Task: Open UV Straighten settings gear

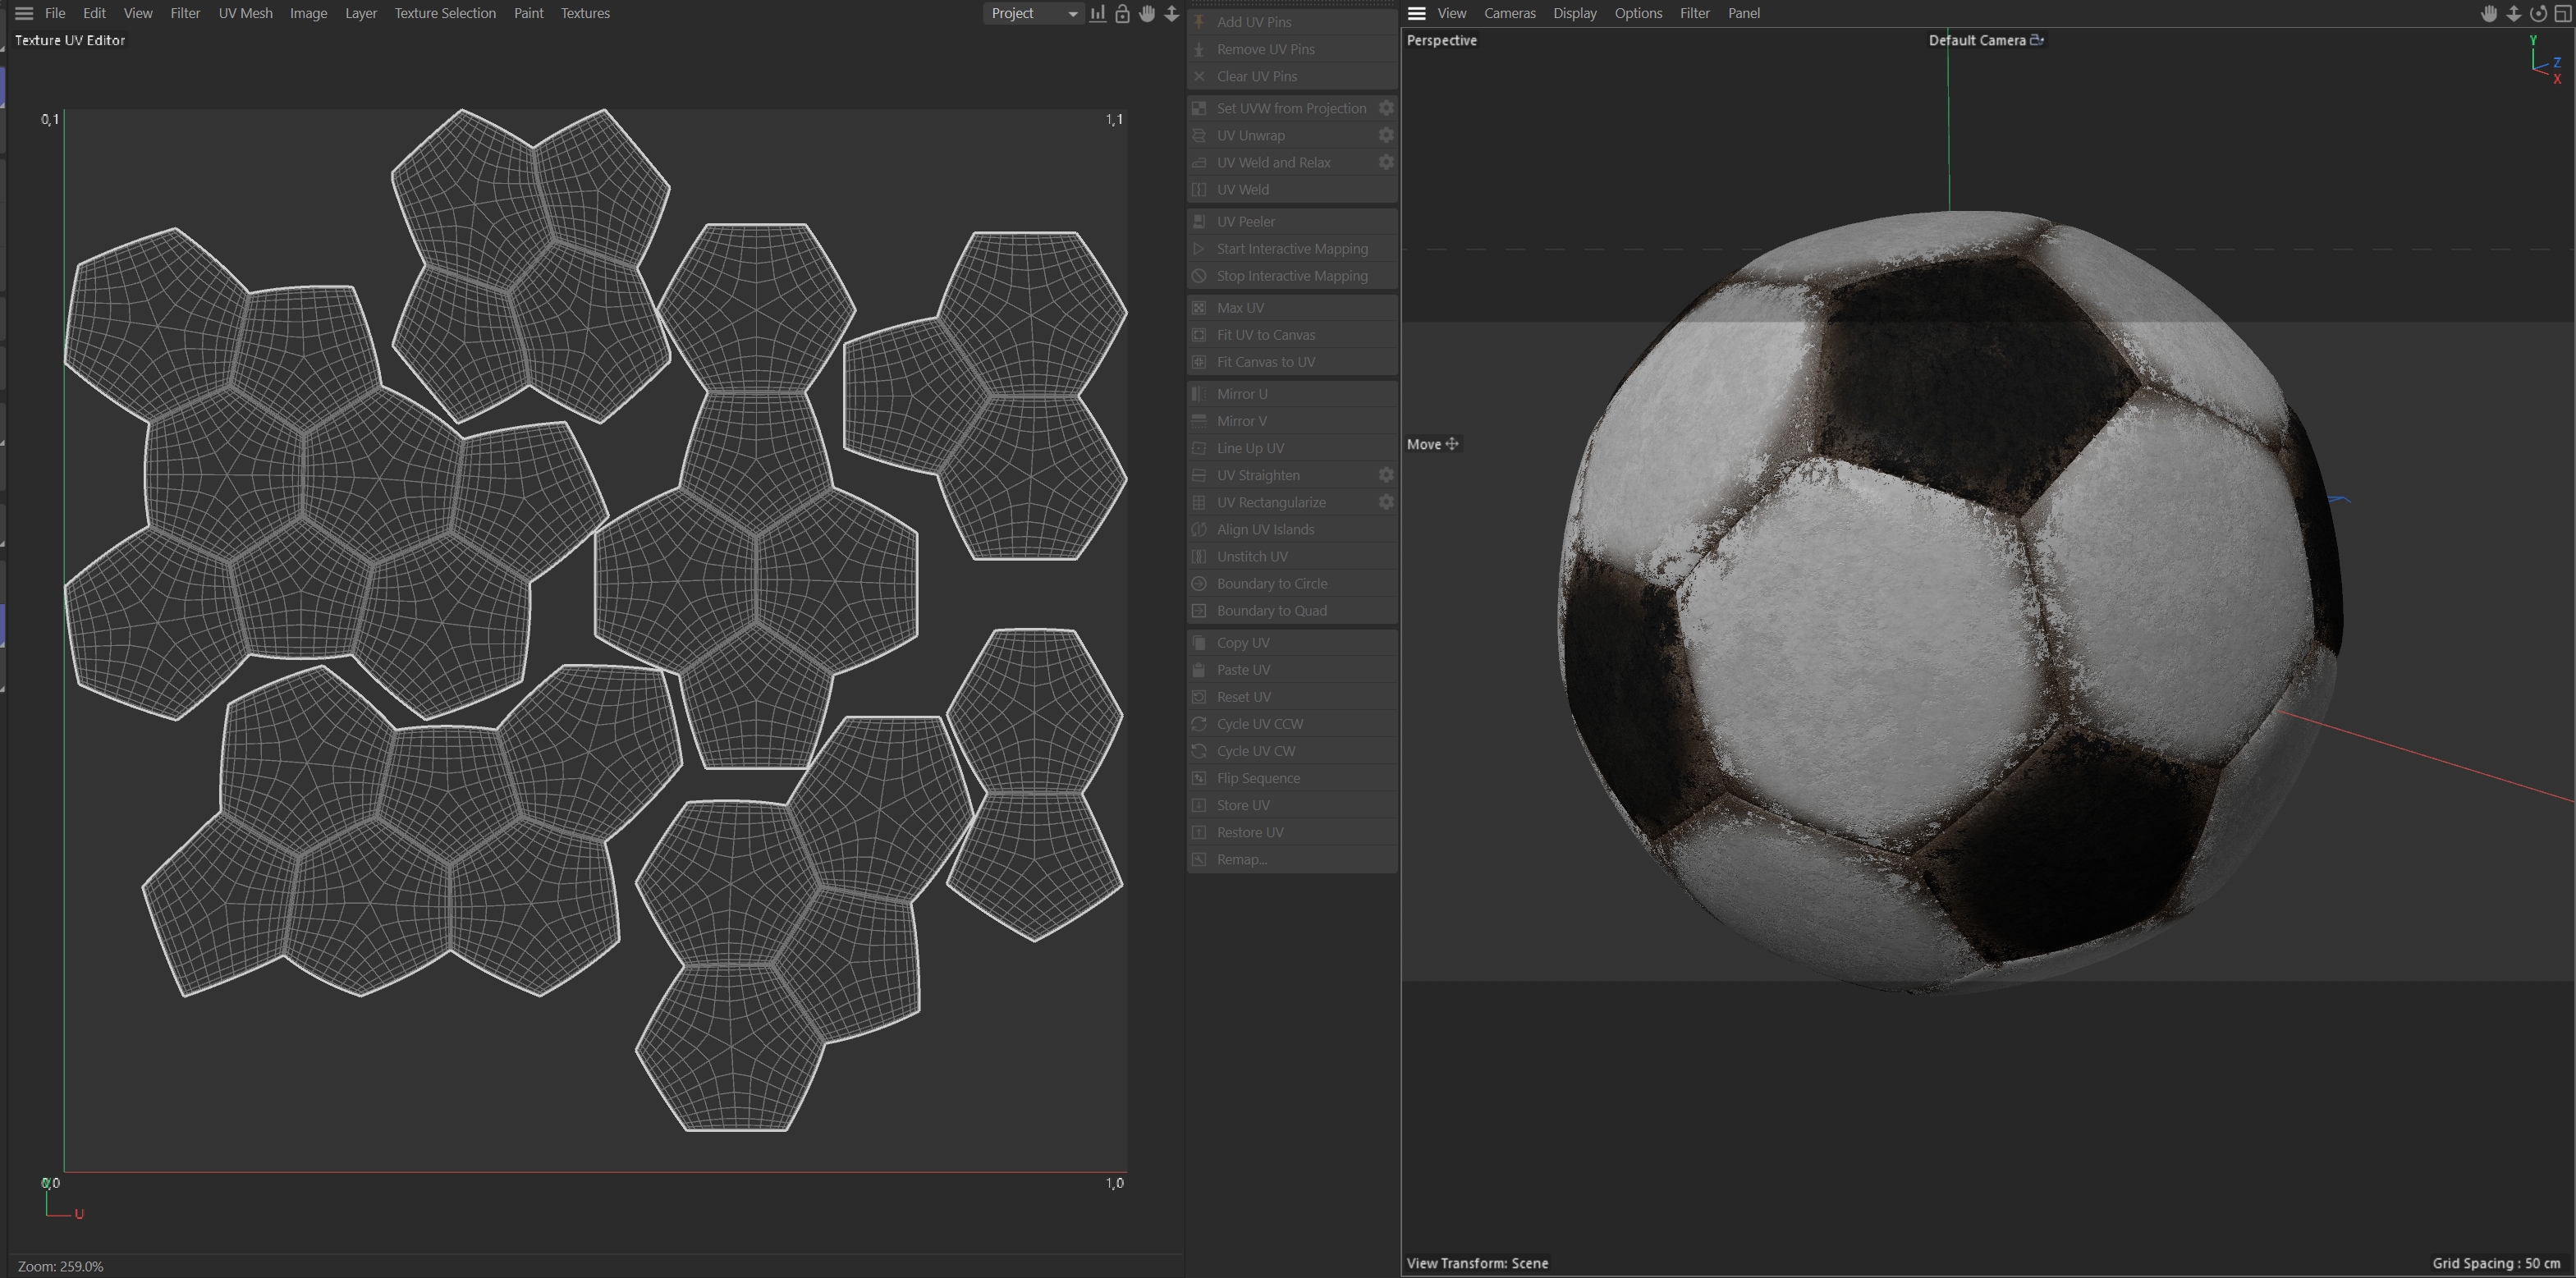Action: point(1386,475)
